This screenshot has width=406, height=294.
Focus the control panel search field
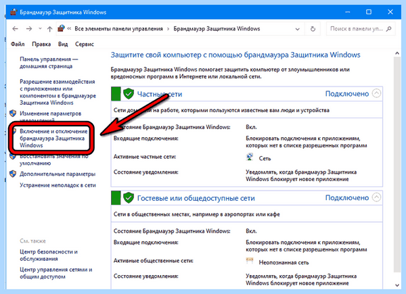361,28
